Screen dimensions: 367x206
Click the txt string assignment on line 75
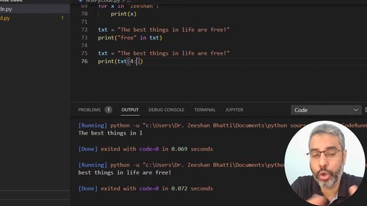point(163,53)
